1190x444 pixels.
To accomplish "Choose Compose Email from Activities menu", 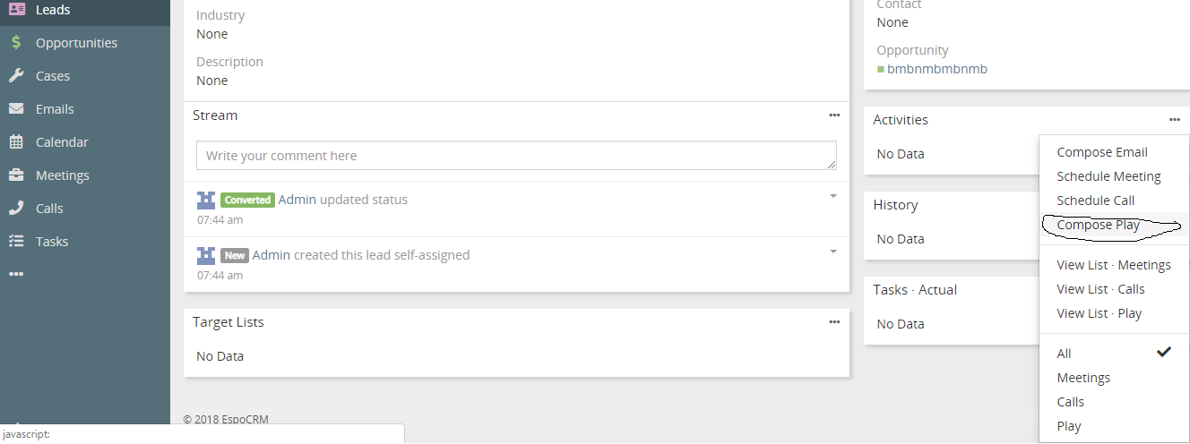I will tap(1102, 152).
